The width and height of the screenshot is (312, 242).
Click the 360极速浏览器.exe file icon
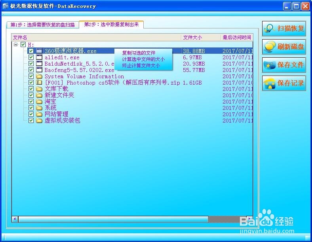pyautogui.click(x=39, y=51)
